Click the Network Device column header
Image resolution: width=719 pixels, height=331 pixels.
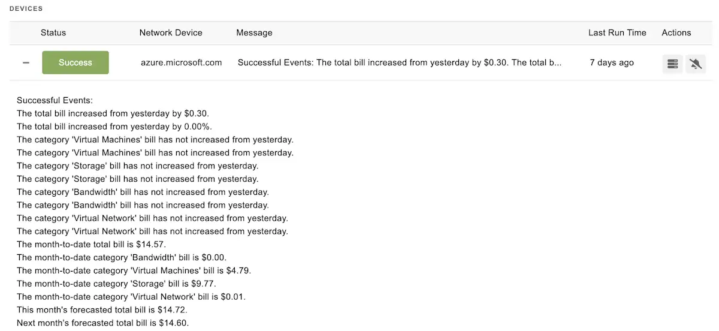pyautogui.click(x=171, y=33)
